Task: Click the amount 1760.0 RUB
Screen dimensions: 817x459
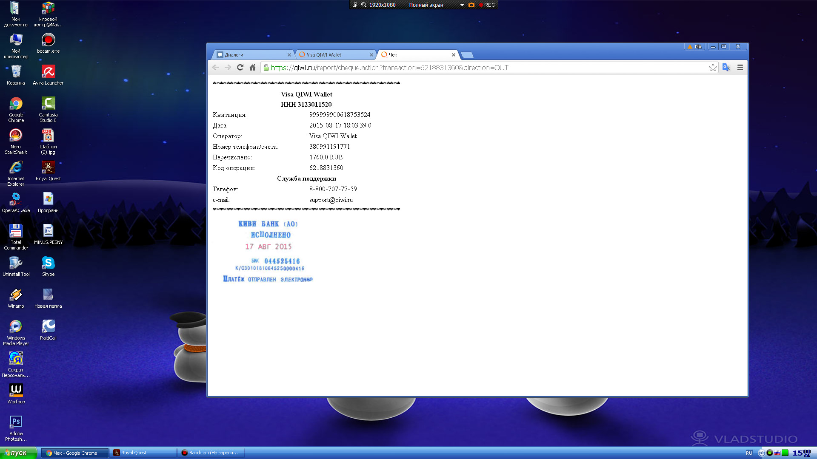Action: tap(326, 157)
